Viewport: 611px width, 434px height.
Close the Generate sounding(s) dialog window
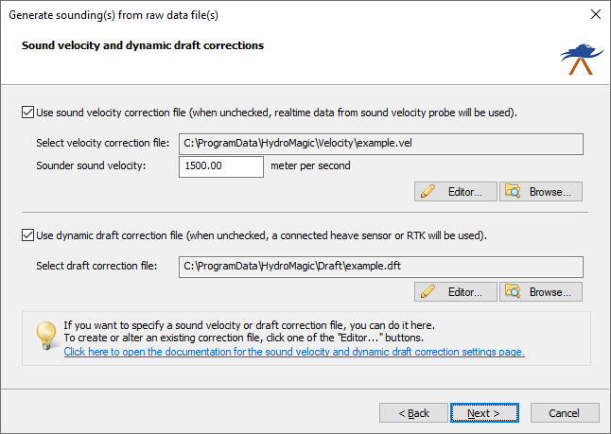pos(596,14)
